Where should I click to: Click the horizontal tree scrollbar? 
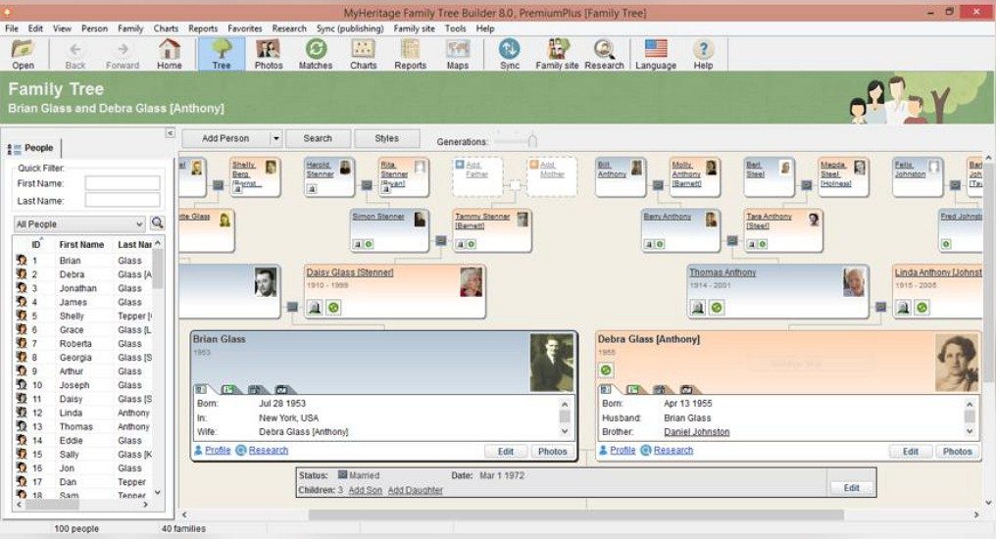[x=576, y=514]
